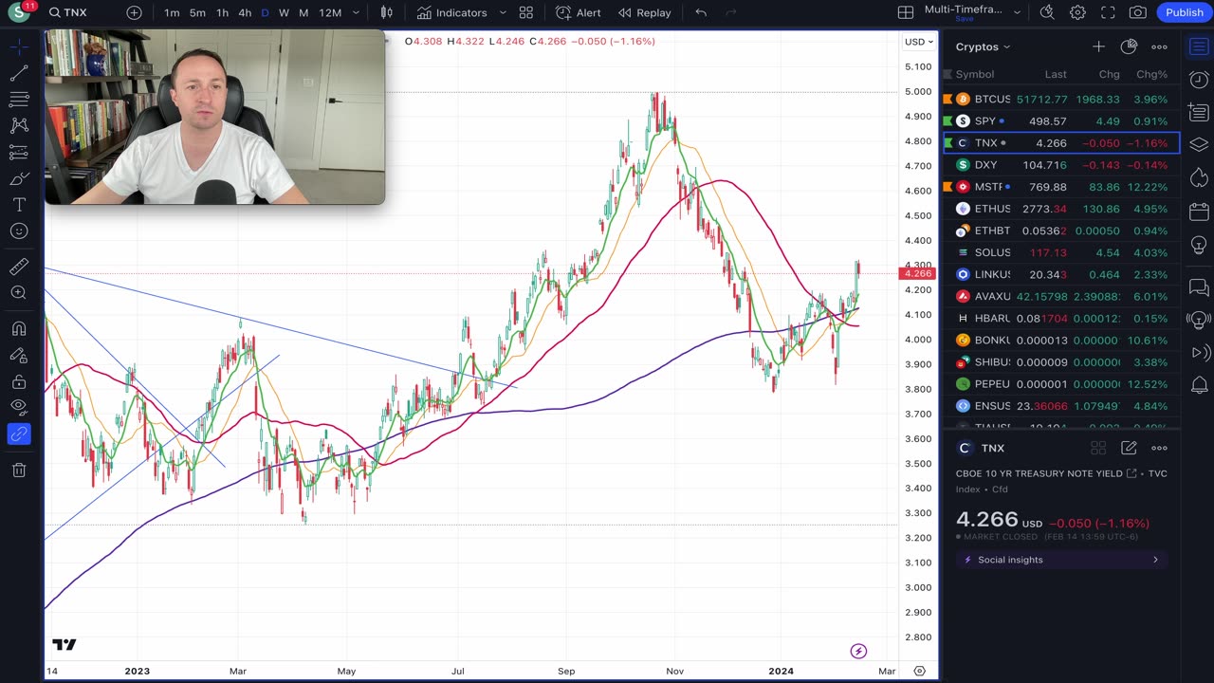
Task: Open the watchlist more options menu
Action: pyautogui.click(x=1159, y=46)
